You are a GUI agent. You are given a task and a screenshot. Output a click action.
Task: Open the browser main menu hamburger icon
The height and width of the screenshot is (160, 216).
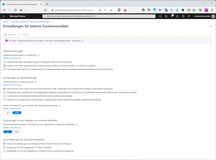[x=212, y=10]
